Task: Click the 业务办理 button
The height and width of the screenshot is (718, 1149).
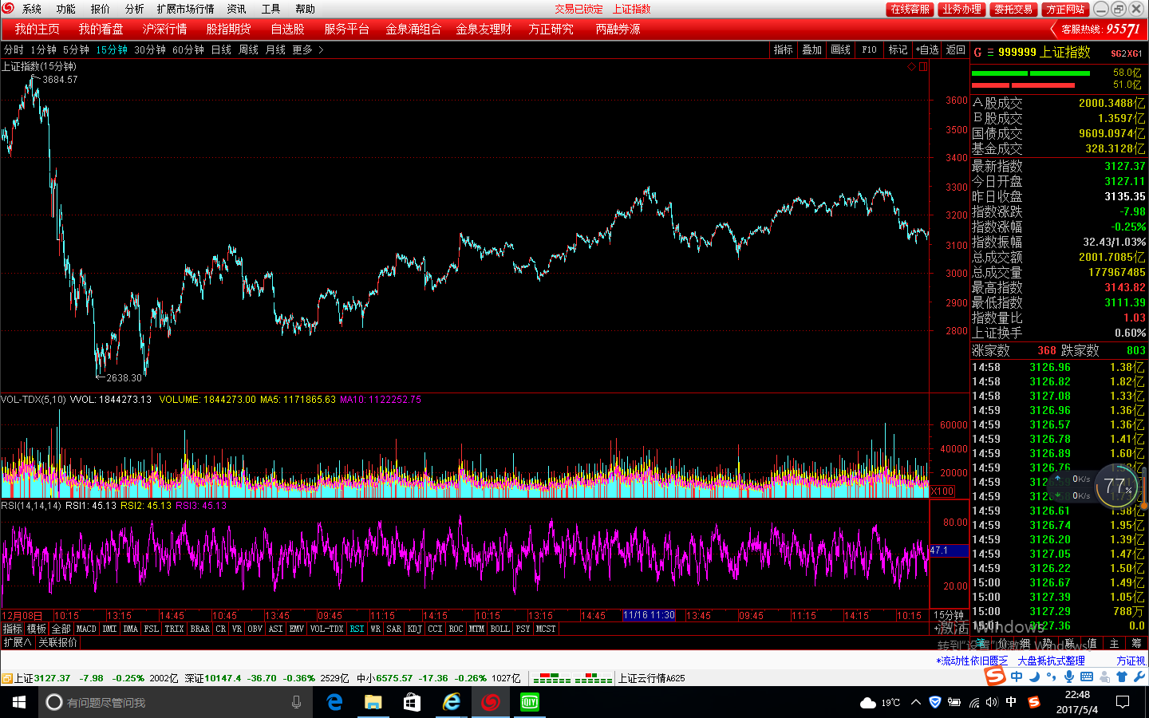Action: (961, 9)
